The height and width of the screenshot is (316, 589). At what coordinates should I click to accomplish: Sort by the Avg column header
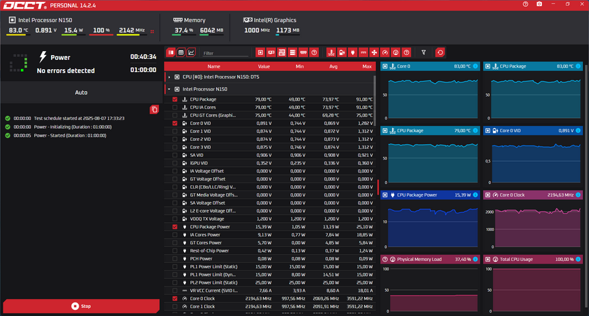[x=333, y=66]
